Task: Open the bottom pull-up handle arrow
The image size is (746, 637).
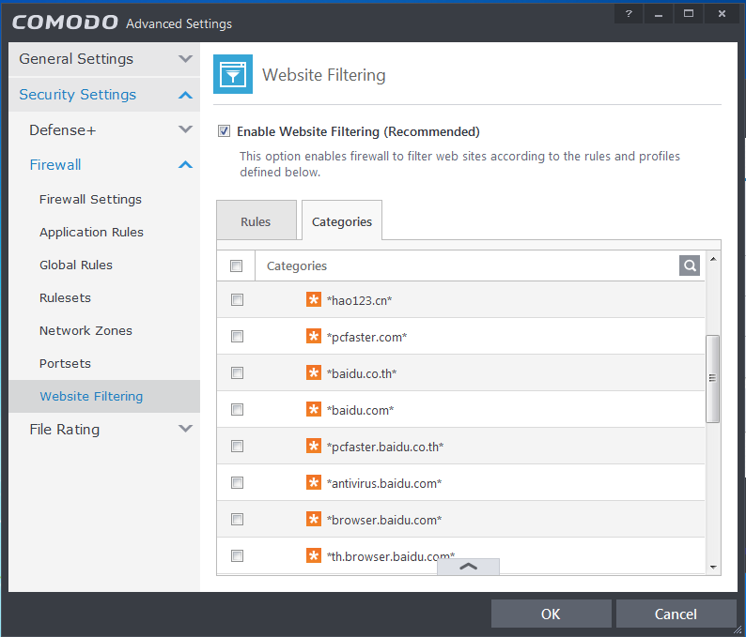Action: 468,567
